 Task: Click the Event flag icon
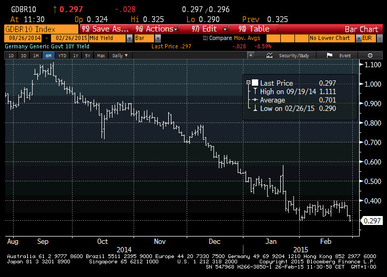pyautogui.click(x=330, y=56)
